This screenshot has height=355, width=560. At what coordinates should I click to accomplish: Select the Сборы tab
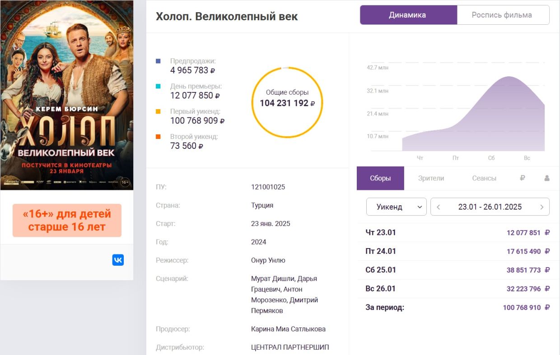tap(380, 178)
